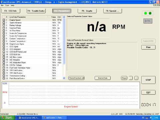
Task: Switch to AutoScanner OPEL taskbar item
Action: 29,118
